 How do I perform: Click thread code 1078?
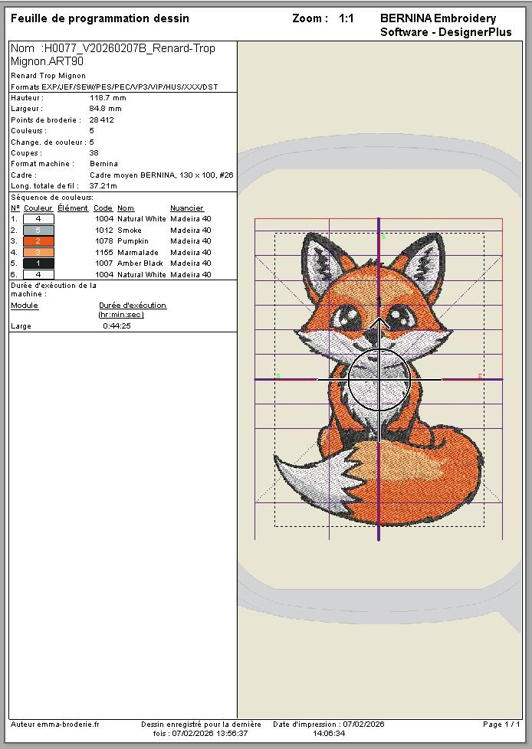coord(104,241)
